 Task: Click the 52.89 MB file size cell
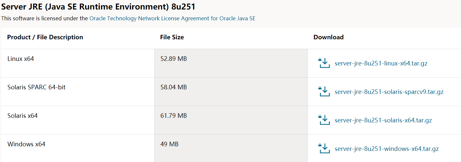point(173,59)
